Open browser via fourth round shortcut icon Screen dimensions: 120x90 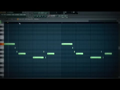42,16
